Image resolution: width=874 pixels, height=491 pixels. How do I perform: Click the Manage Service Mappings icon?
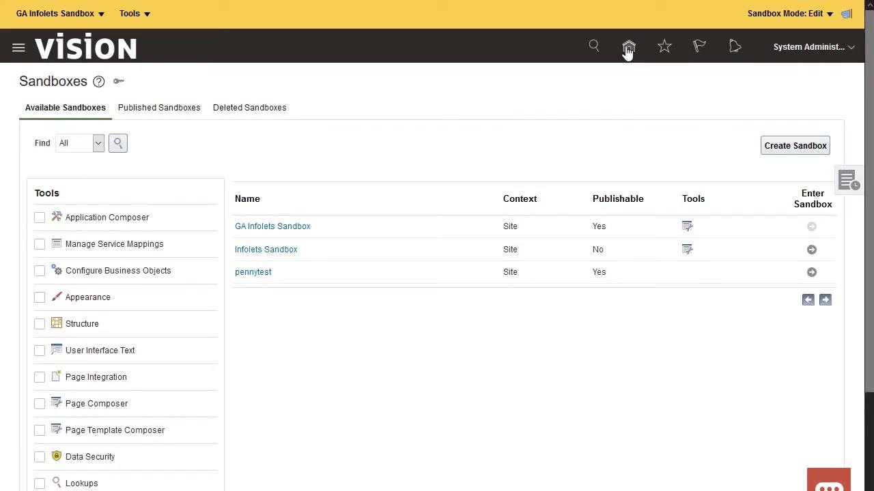point(57,243)
